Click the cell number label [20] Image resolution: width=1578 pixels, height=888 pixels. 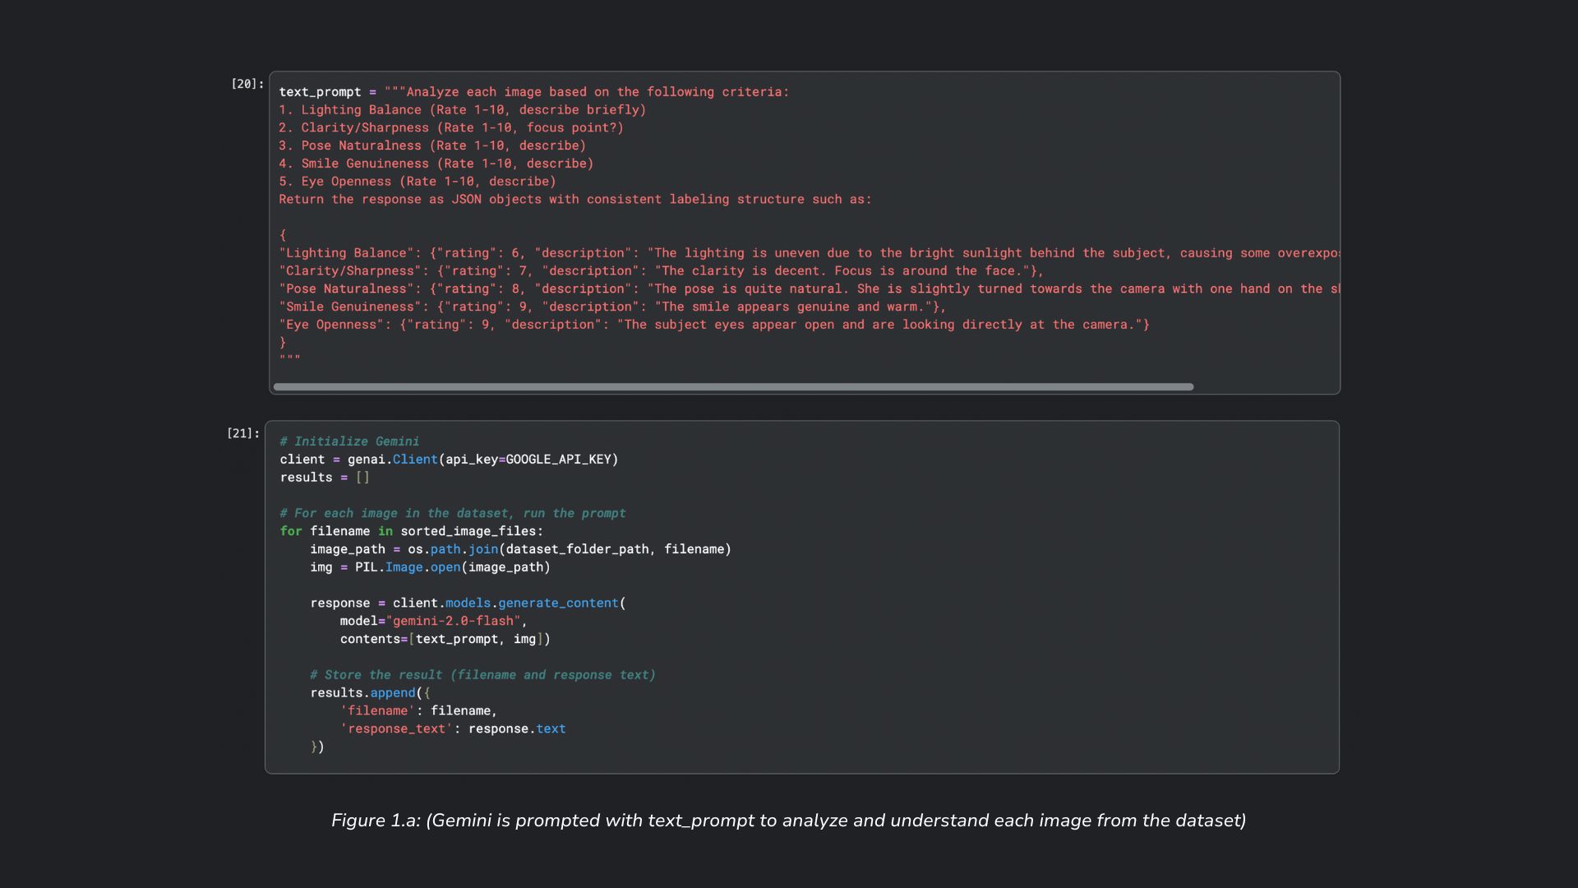[x=247, y=84]
